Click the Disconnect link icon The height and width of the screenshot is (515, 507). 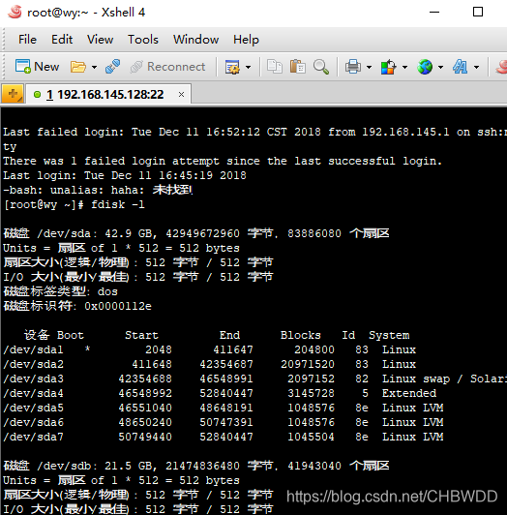click(x=112, y=67)
